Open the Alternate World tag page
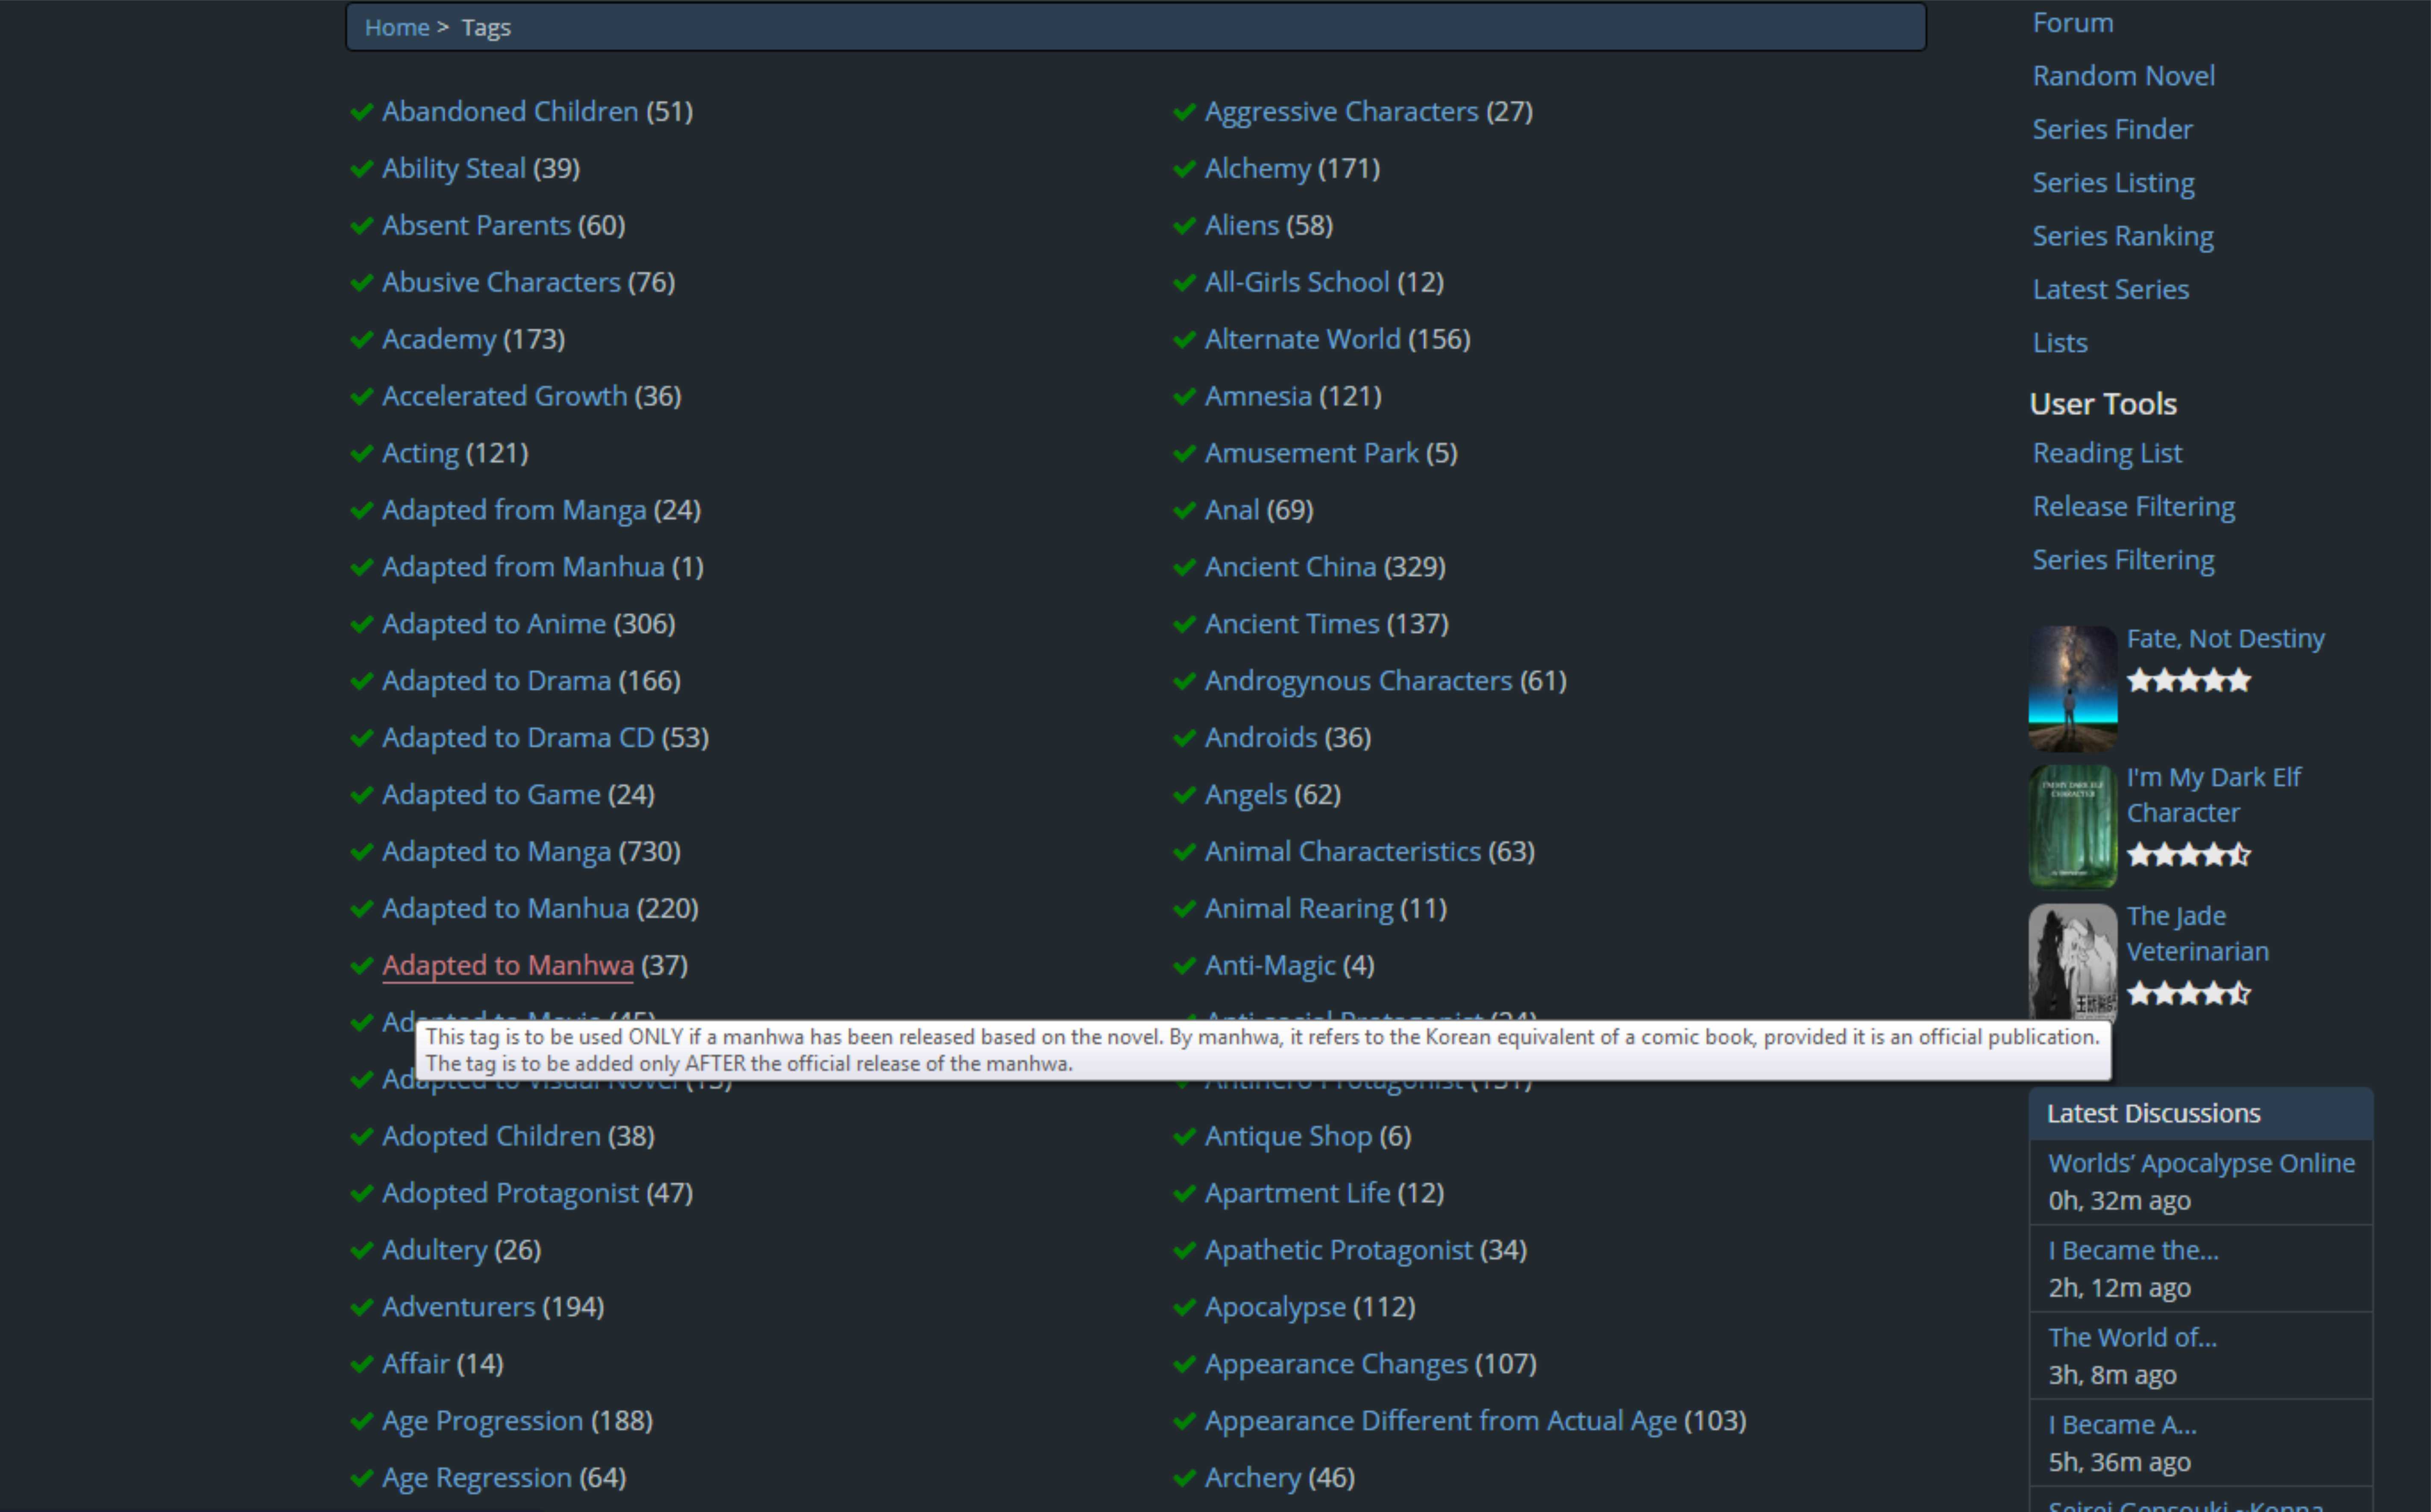Screen dimensions: 2431x1512 click(1302, 340)
